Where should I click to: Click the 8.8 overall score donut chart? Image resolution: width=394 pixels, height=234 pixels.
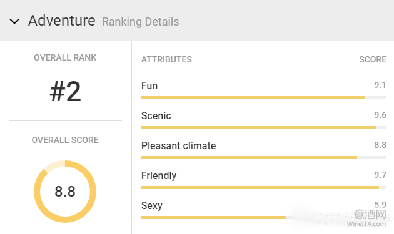(65, 192)
